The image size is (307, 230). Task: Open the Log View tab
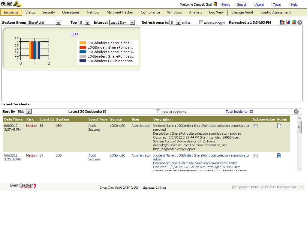coord(216,12)
